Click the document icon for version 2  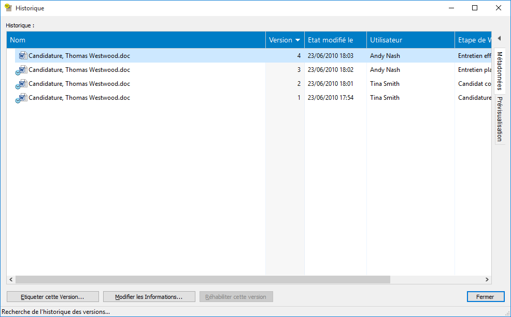tap(22, 84)
